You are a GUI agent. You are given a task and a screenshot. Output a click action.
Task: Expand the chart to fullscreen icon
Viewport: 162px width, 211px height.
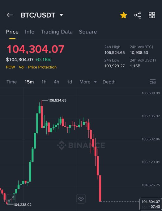pos(11,199)
